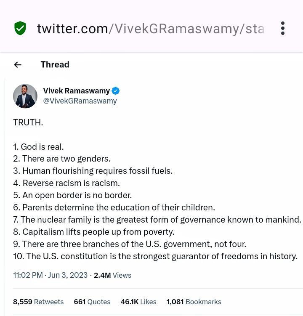Show the 46.1K Likes list
Image resolution: width=303 pixels, height=316 pixels.
(138, 302)
